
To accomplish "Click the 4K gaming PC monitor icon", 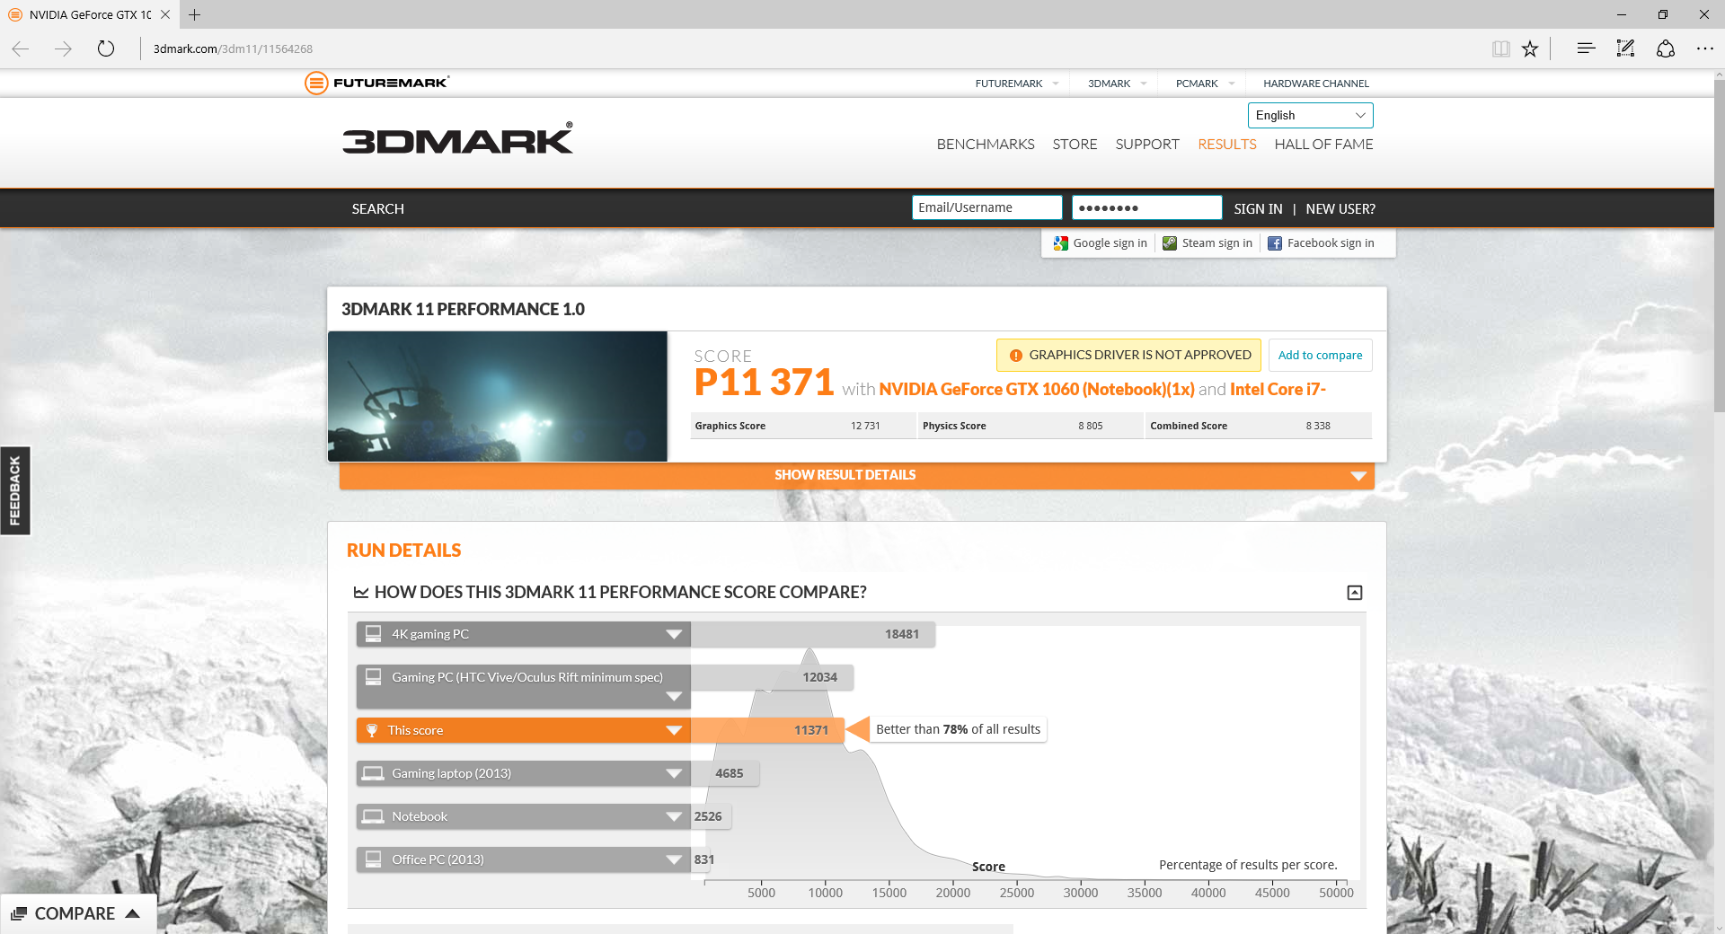I will point(373,634).
